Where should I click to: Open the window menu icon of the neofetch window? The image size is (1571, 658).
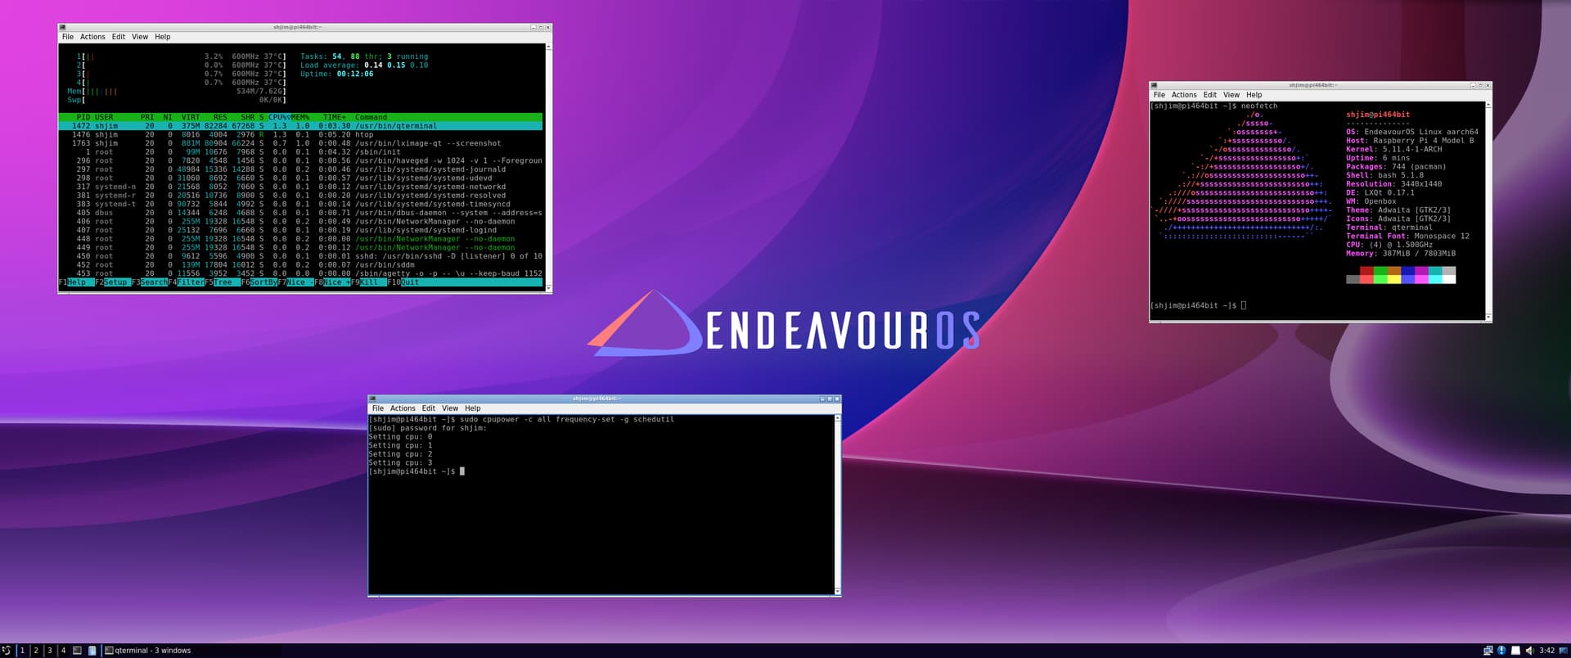pyautogui.click(x=1155, y=85)
